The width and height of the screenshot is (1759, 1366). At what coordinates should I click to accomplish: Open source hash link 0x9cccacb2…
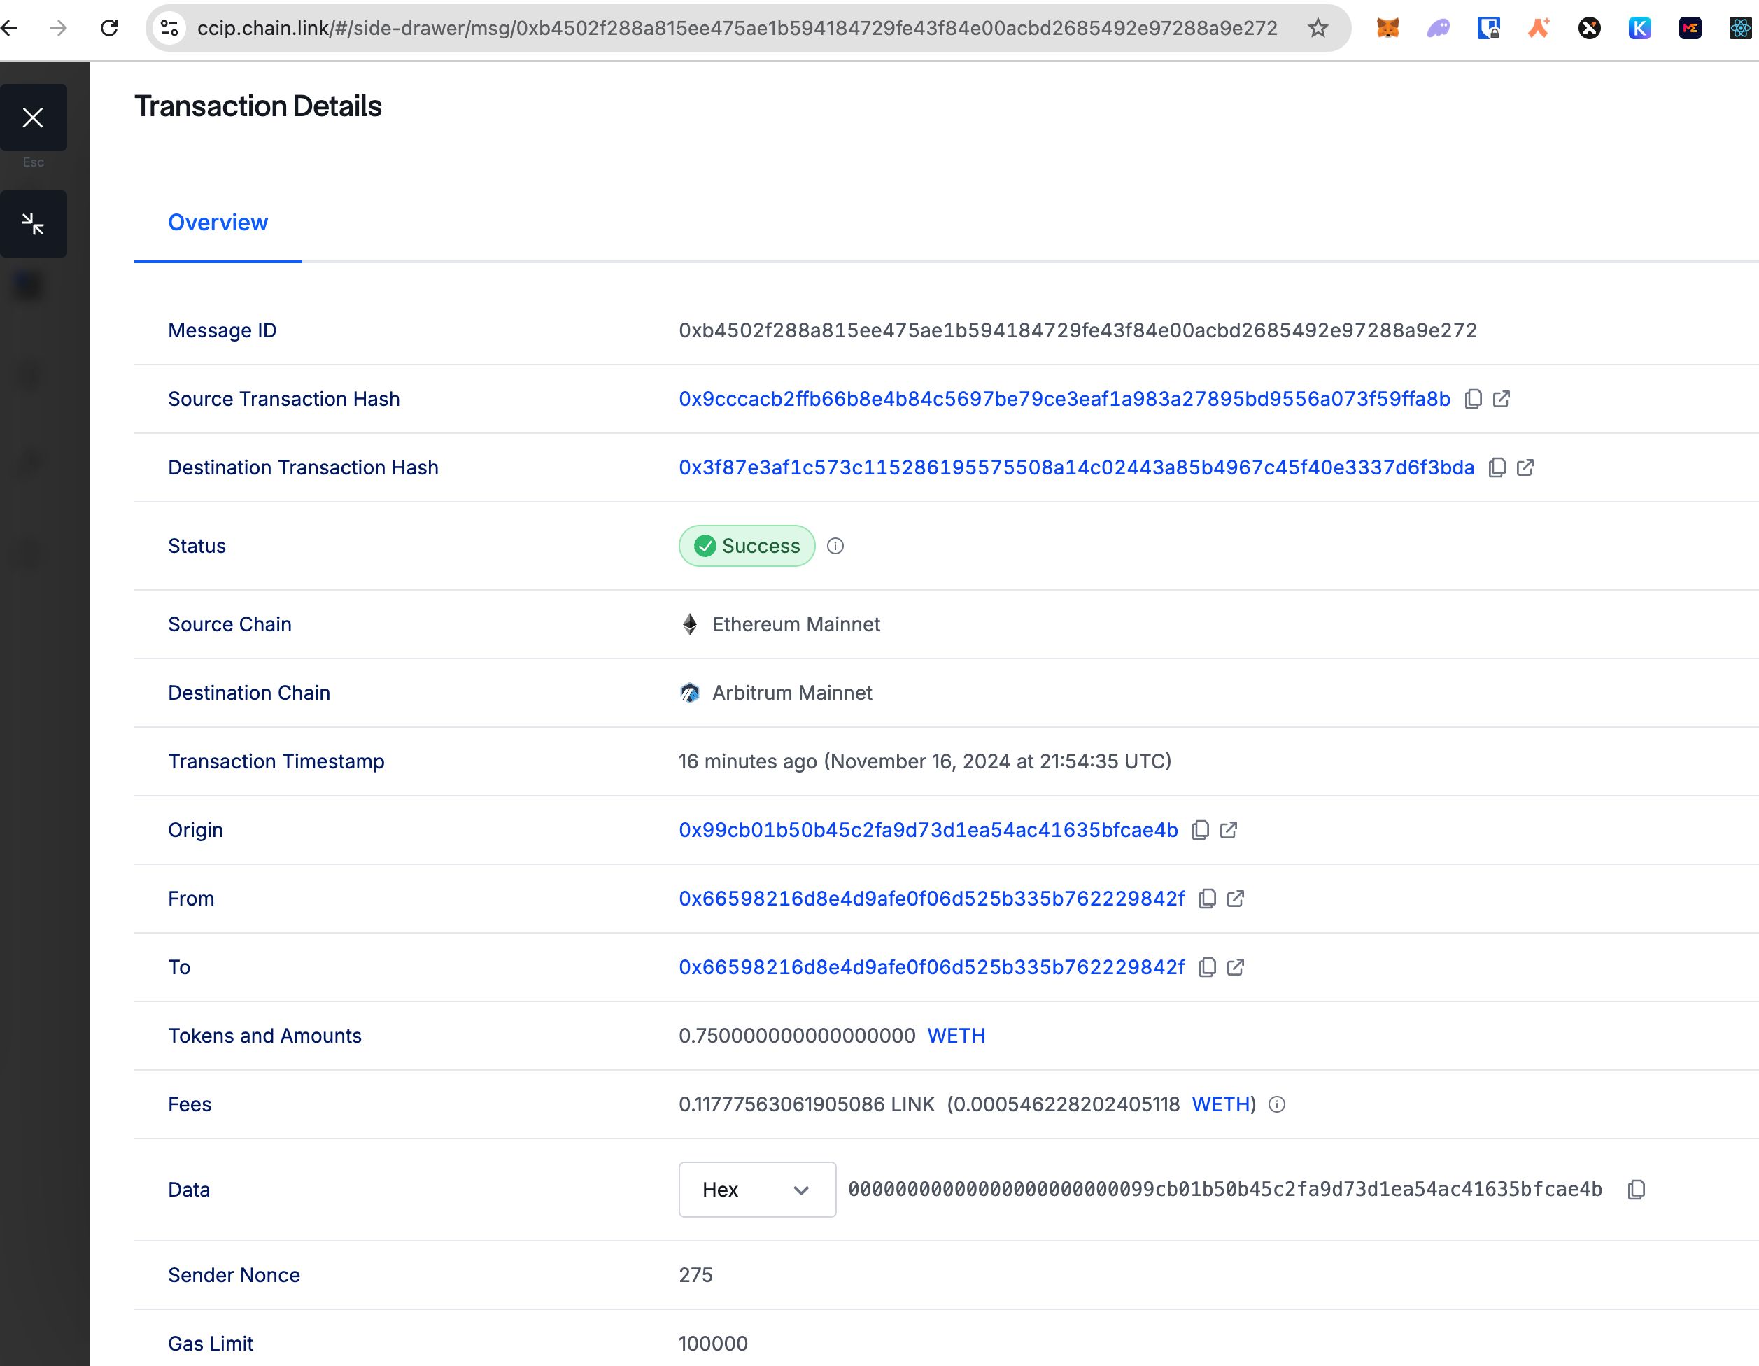(1064, 399)
